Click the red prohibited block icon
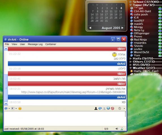 point(113,108)
